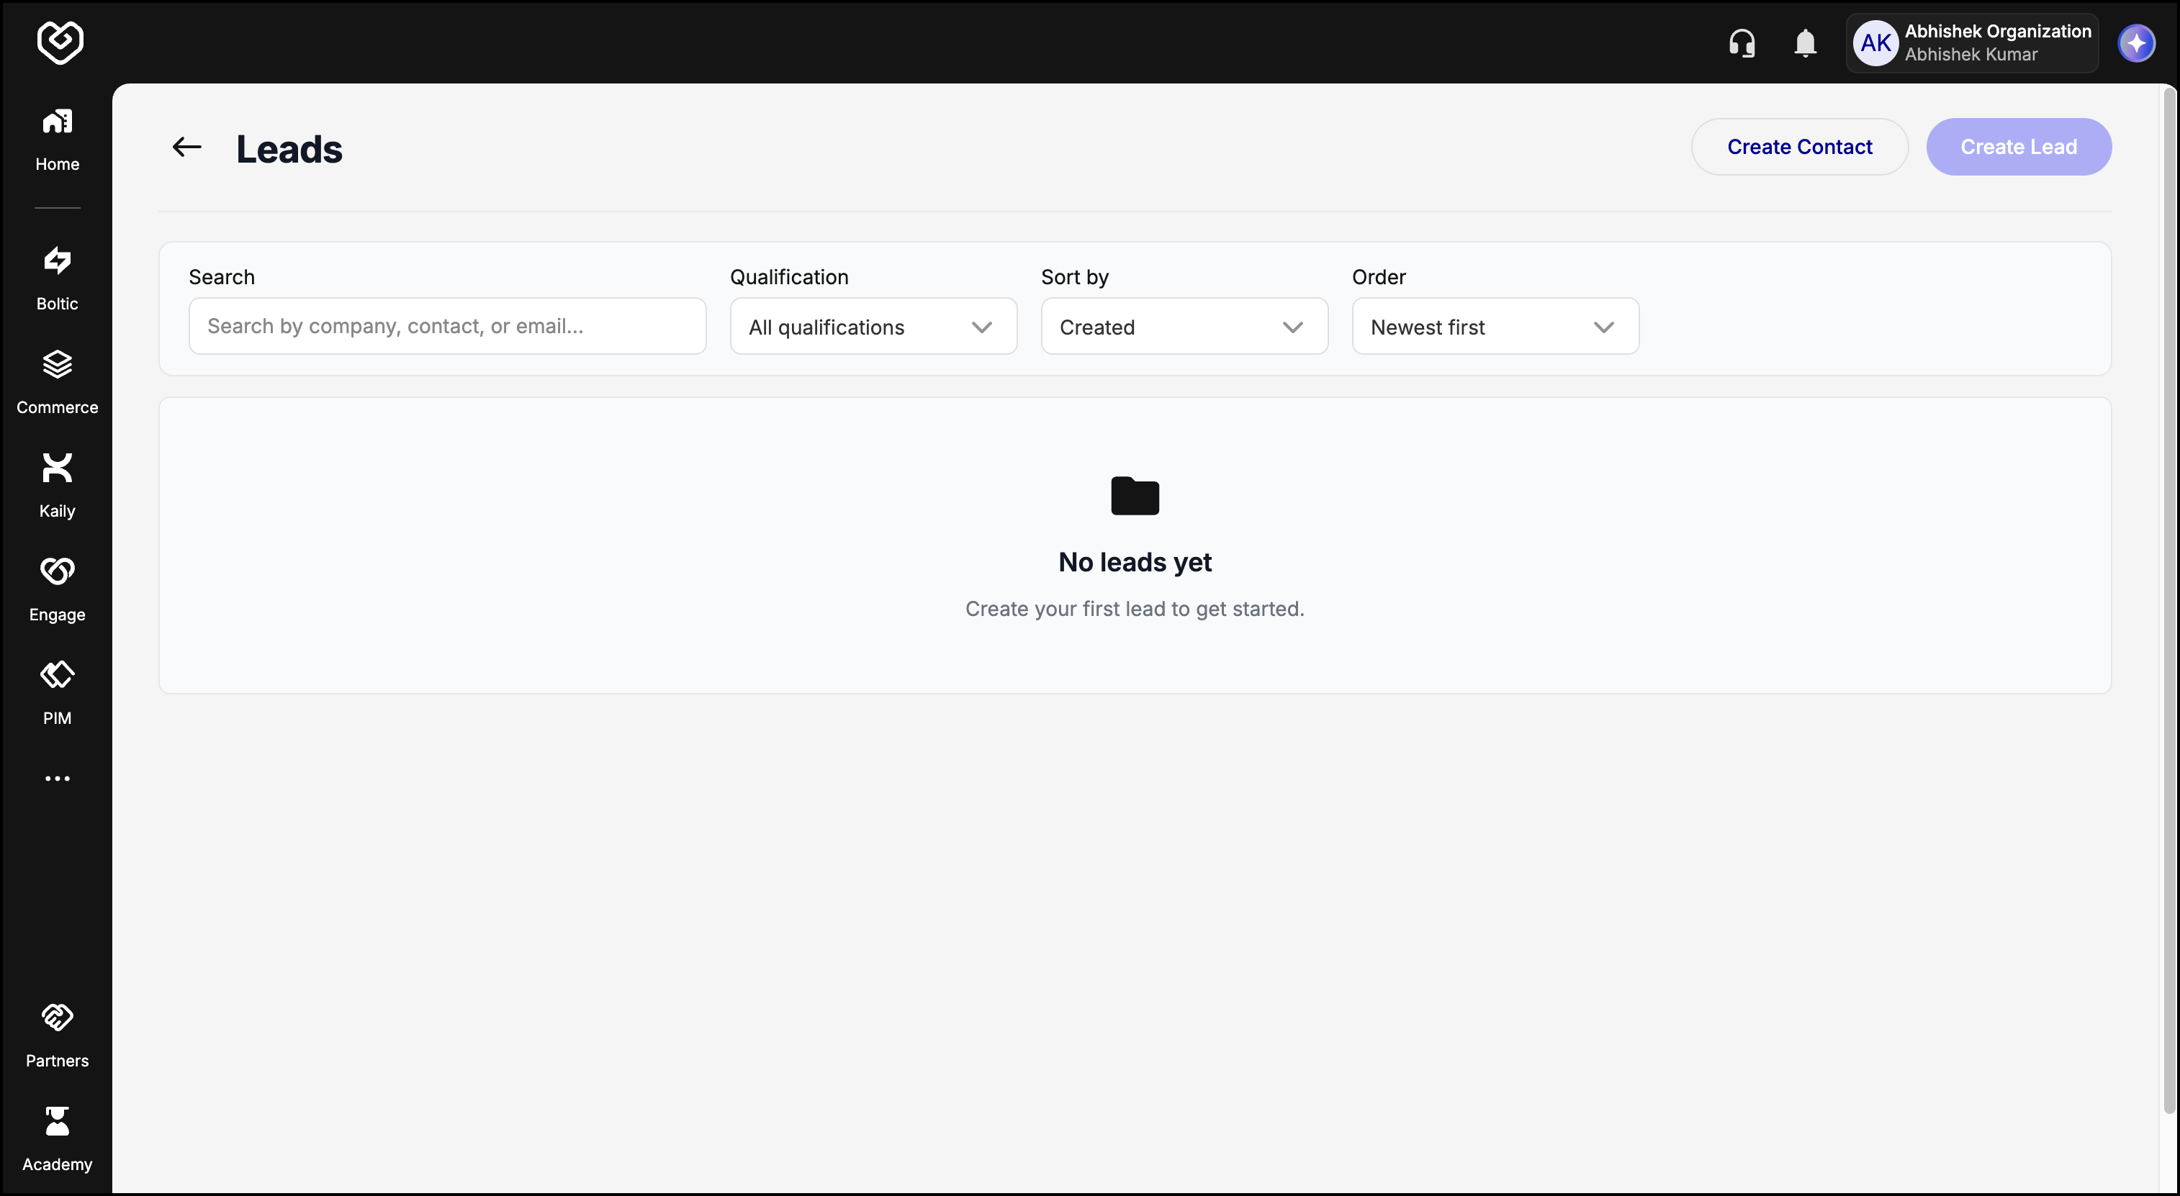Open the Order Newest first dropdown
The width and height of the screenshot is (2180, 1196).
point(1495,327)
